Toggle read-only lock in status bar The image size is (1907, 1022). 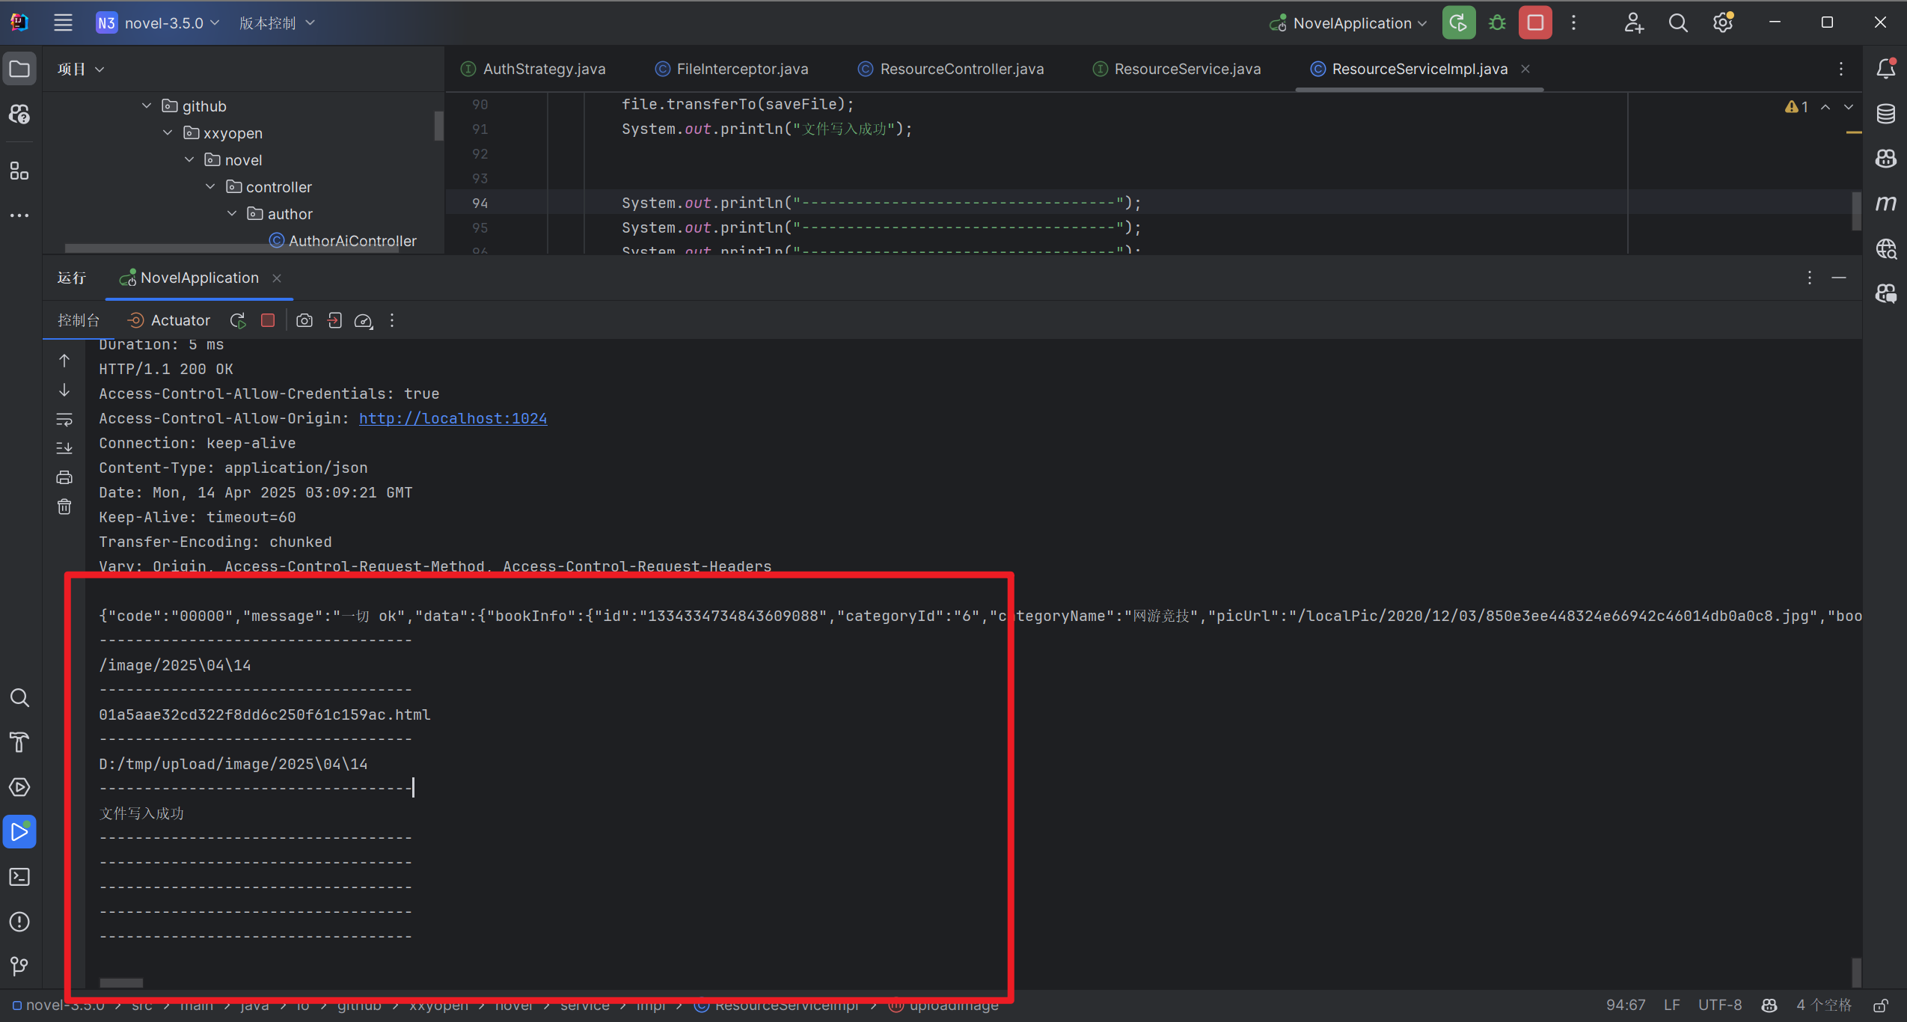click(1881, 1005)
